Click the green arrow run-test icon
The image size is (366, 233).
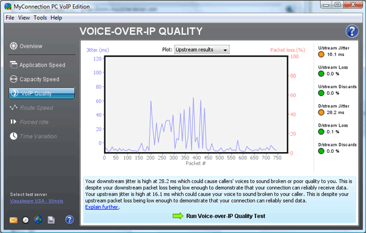coord(178,216)
